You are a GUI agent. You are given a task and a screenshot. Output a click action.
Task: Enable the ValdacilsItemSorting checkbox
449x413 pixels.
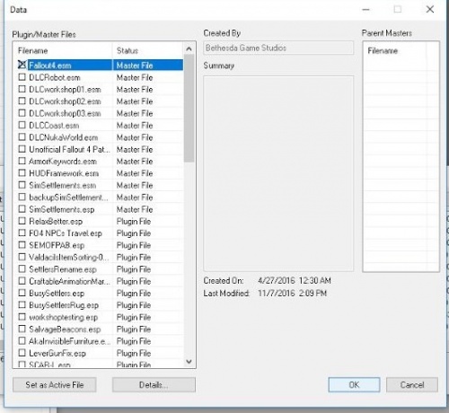click(x=22, y=257)
